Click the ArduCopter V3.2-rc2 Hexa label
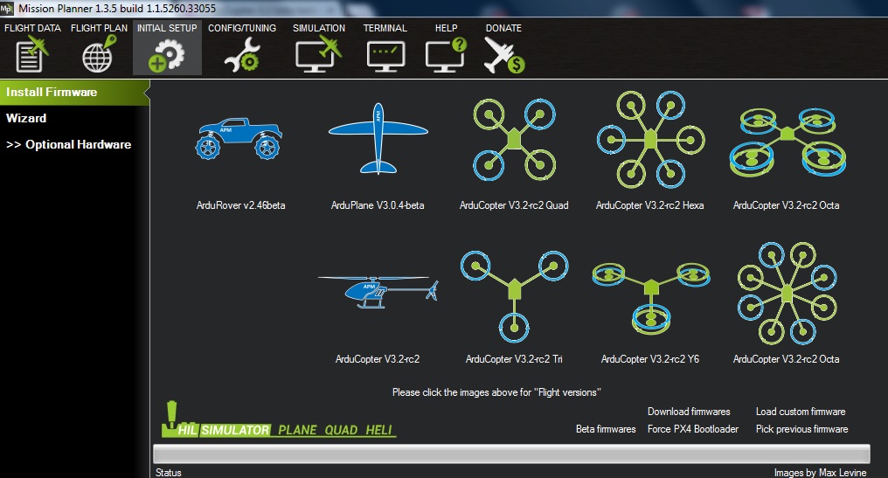This screenshot has width=888, height=478. (x=649, y=205)
